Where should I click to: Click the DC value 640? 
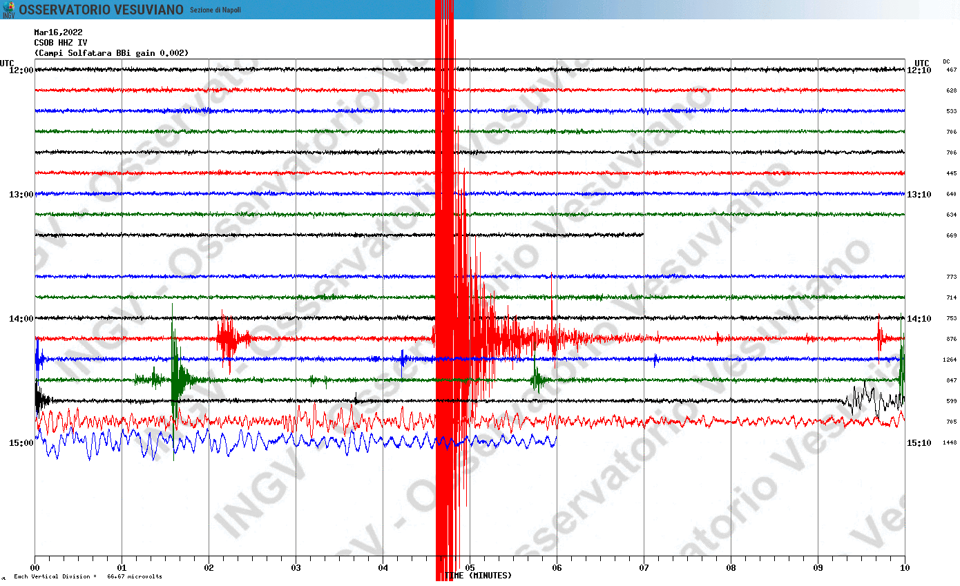[x=951, y=194]
